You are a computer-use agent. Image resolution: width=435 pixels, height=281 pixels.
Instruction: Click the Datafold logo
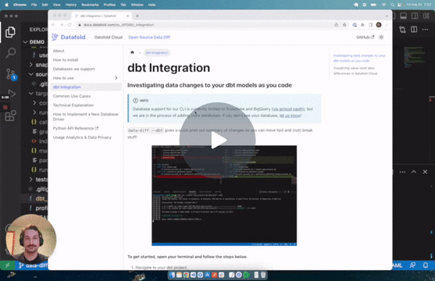click(x=69, y=37)
